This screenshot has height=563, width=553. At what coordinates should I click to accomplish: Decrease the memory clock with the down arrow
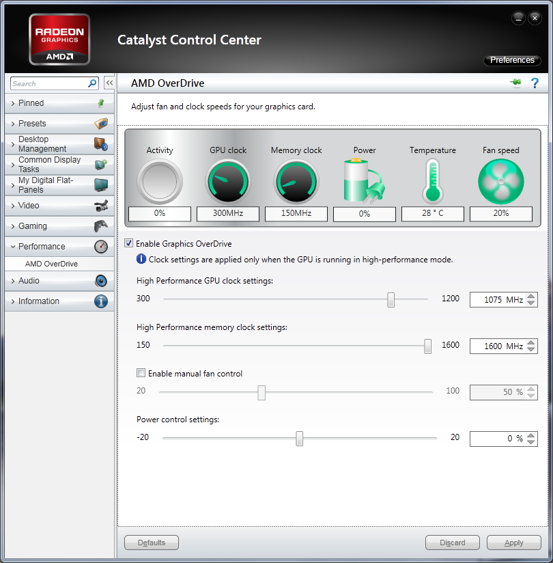531,349
